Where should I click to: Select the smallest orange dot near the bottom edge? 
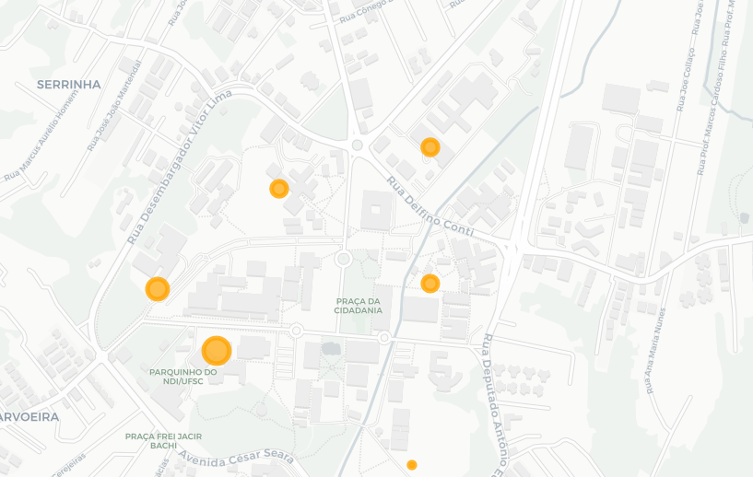tap(412, 465)
